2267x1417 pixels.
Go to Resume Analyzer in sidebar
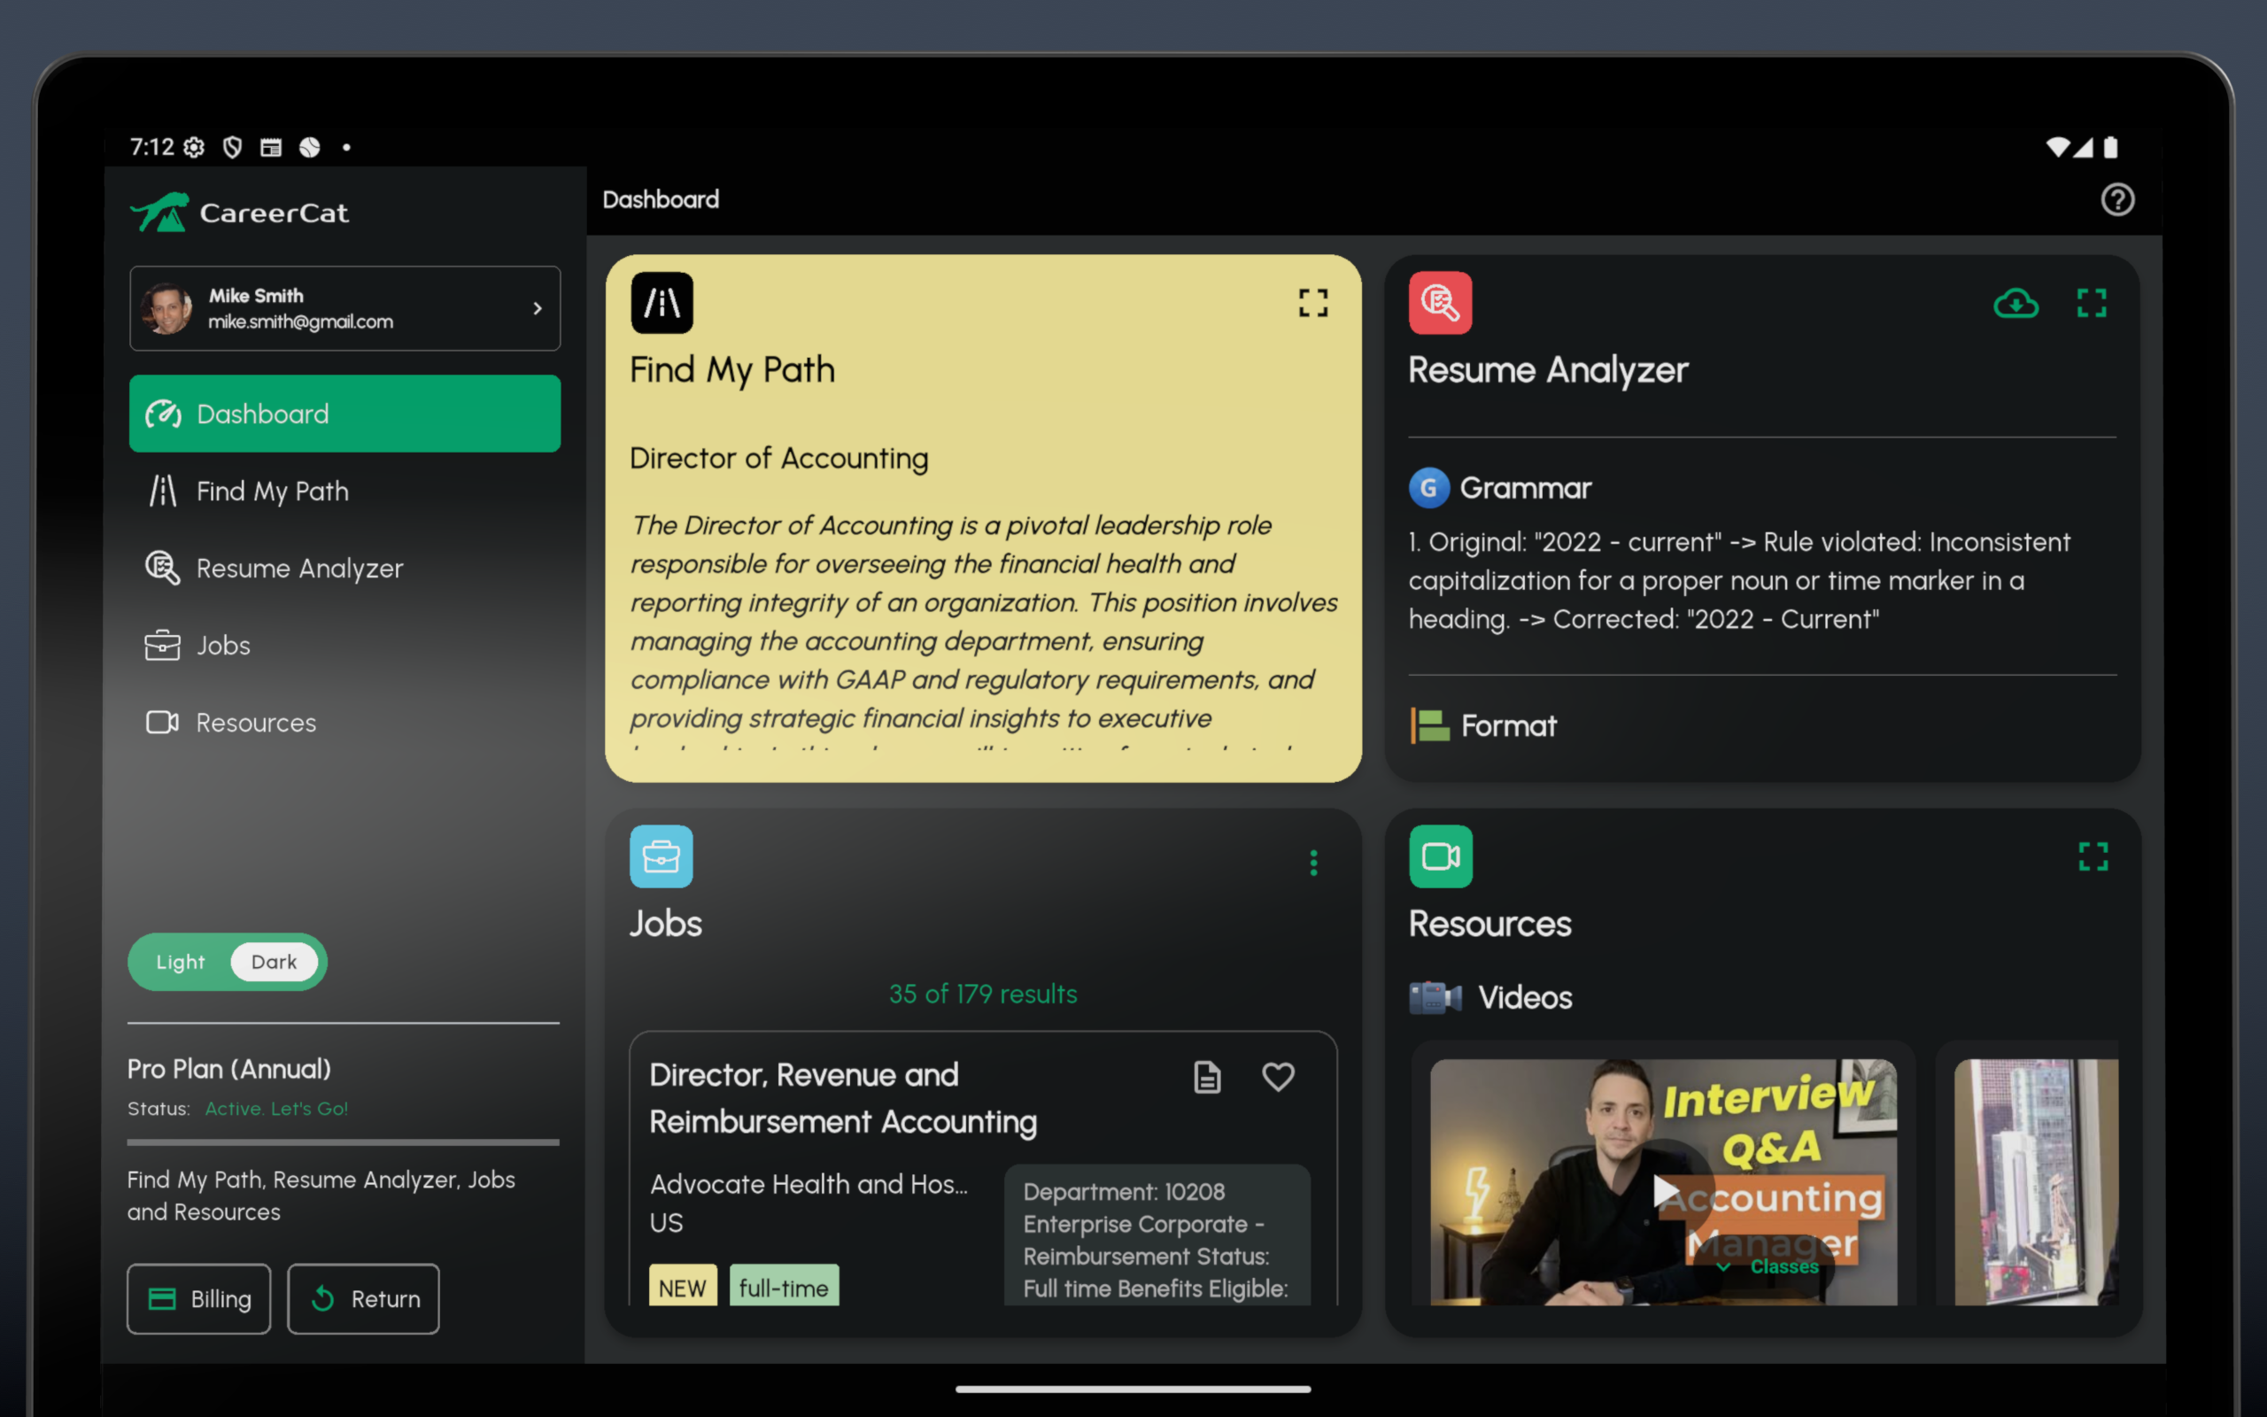(298, 568)
